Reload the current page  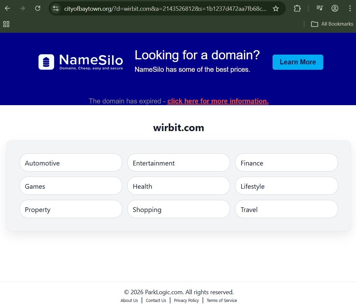click(x=37, y=8)
